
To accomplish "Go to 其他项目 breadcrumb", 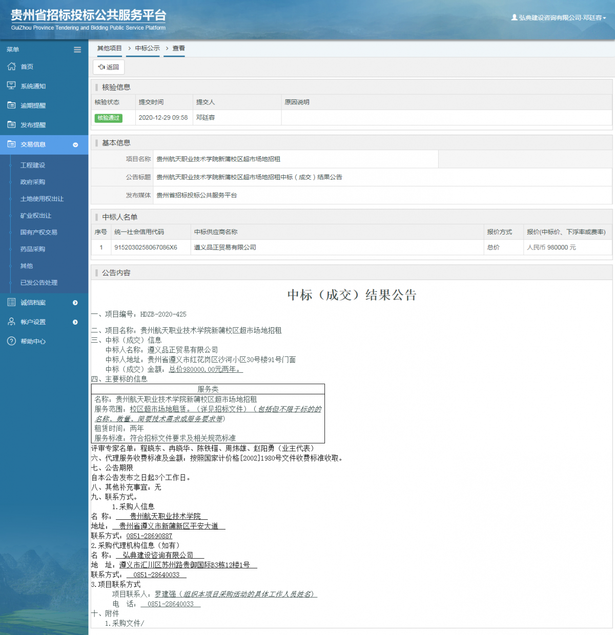I will (110, 48).
